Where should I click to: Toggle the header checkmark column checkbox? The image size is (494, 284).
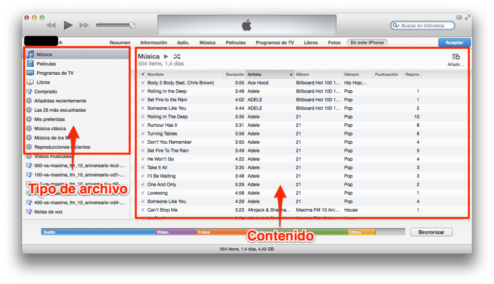click(x=143, y=74)
